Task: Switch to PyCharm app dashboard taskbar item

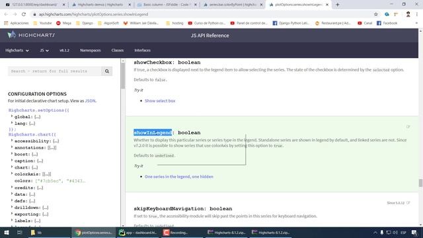Action: [x=138, y=232]
